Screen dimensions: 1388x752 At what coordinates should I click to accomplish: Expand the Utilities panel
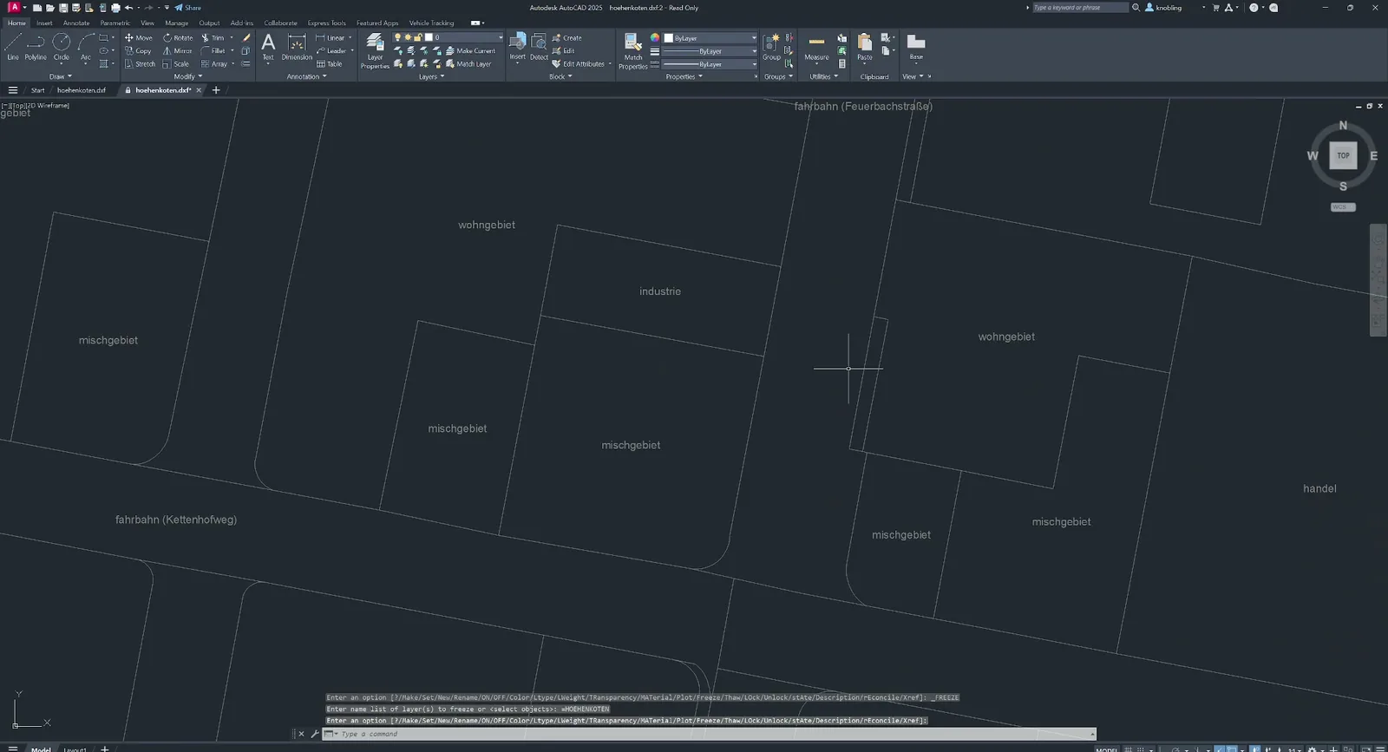824,76
